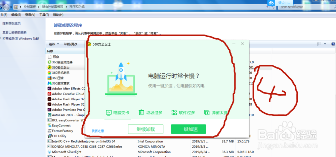
Task: Expand the 所有控制面板项 breadcrumb arrow
Action: [x=67, y=7]
